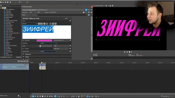
Task: Toggle Italic formatting button
Action: (47, 24)
